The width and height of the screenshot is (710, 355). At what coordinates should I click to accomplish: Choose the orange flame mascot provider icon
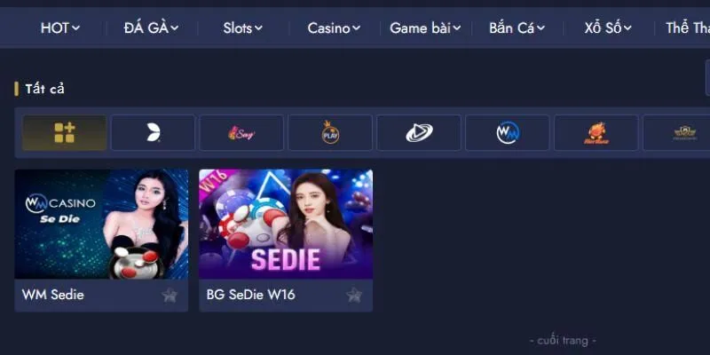[596, 132]
